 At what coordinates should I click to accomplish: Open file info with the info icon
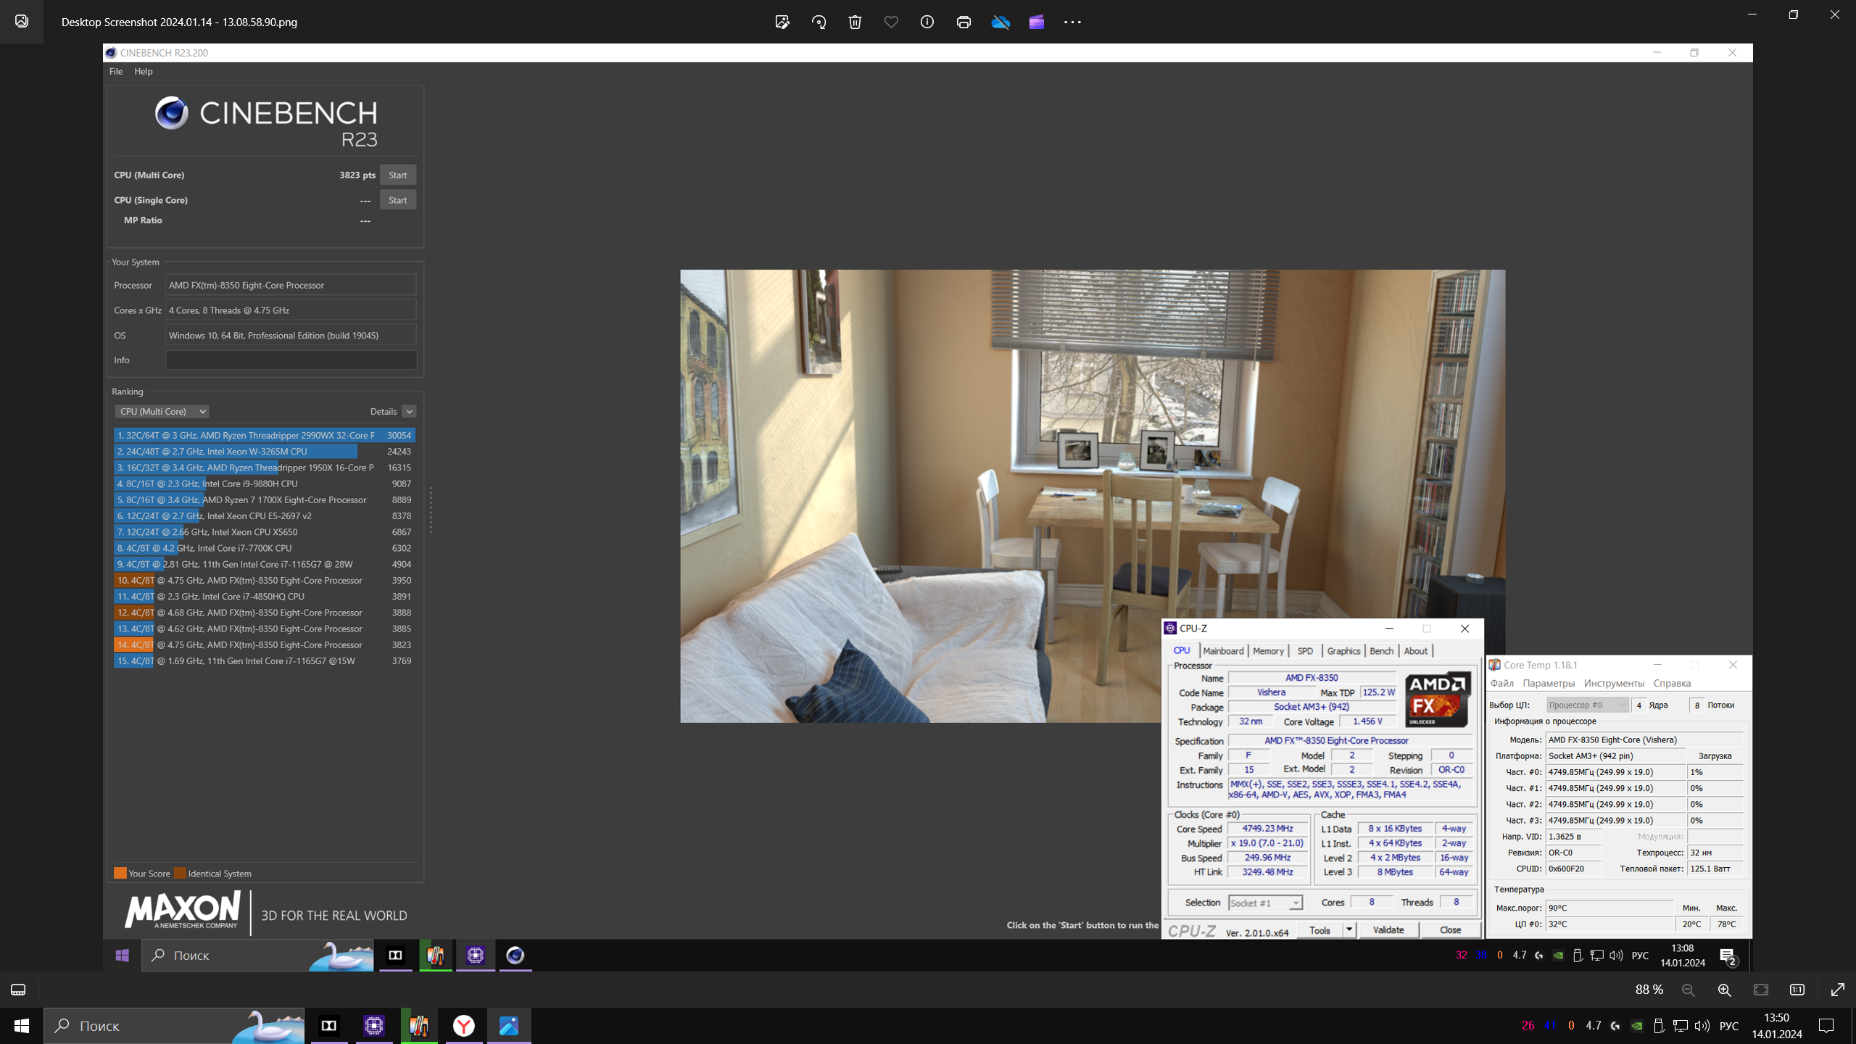coord(927,22)
